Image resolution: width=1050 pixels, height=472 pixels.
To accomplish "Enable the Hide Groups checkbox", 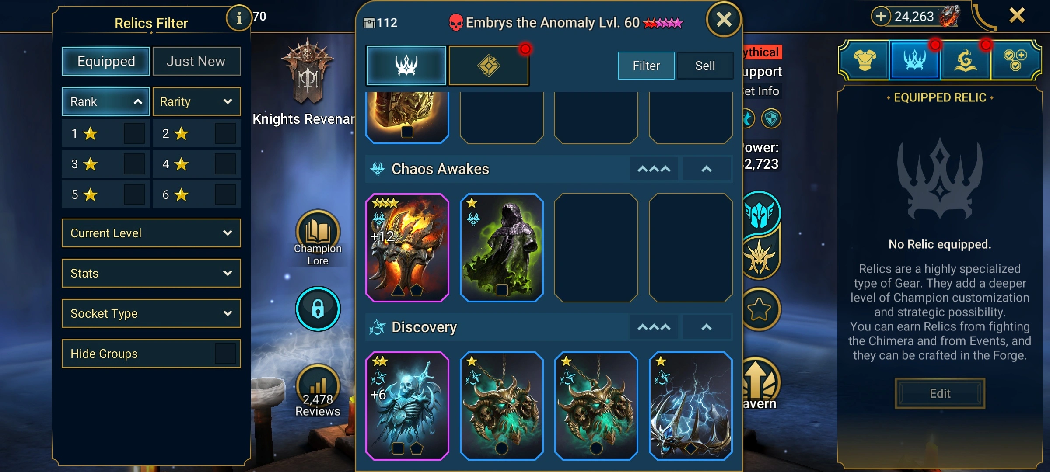I will coord(225,354).
